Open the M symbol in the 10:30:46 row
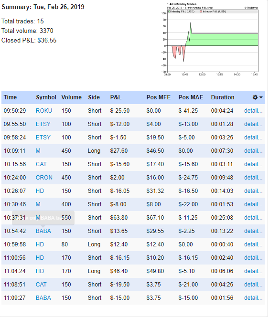Screen dimensions: 269x318 point(38,204)
